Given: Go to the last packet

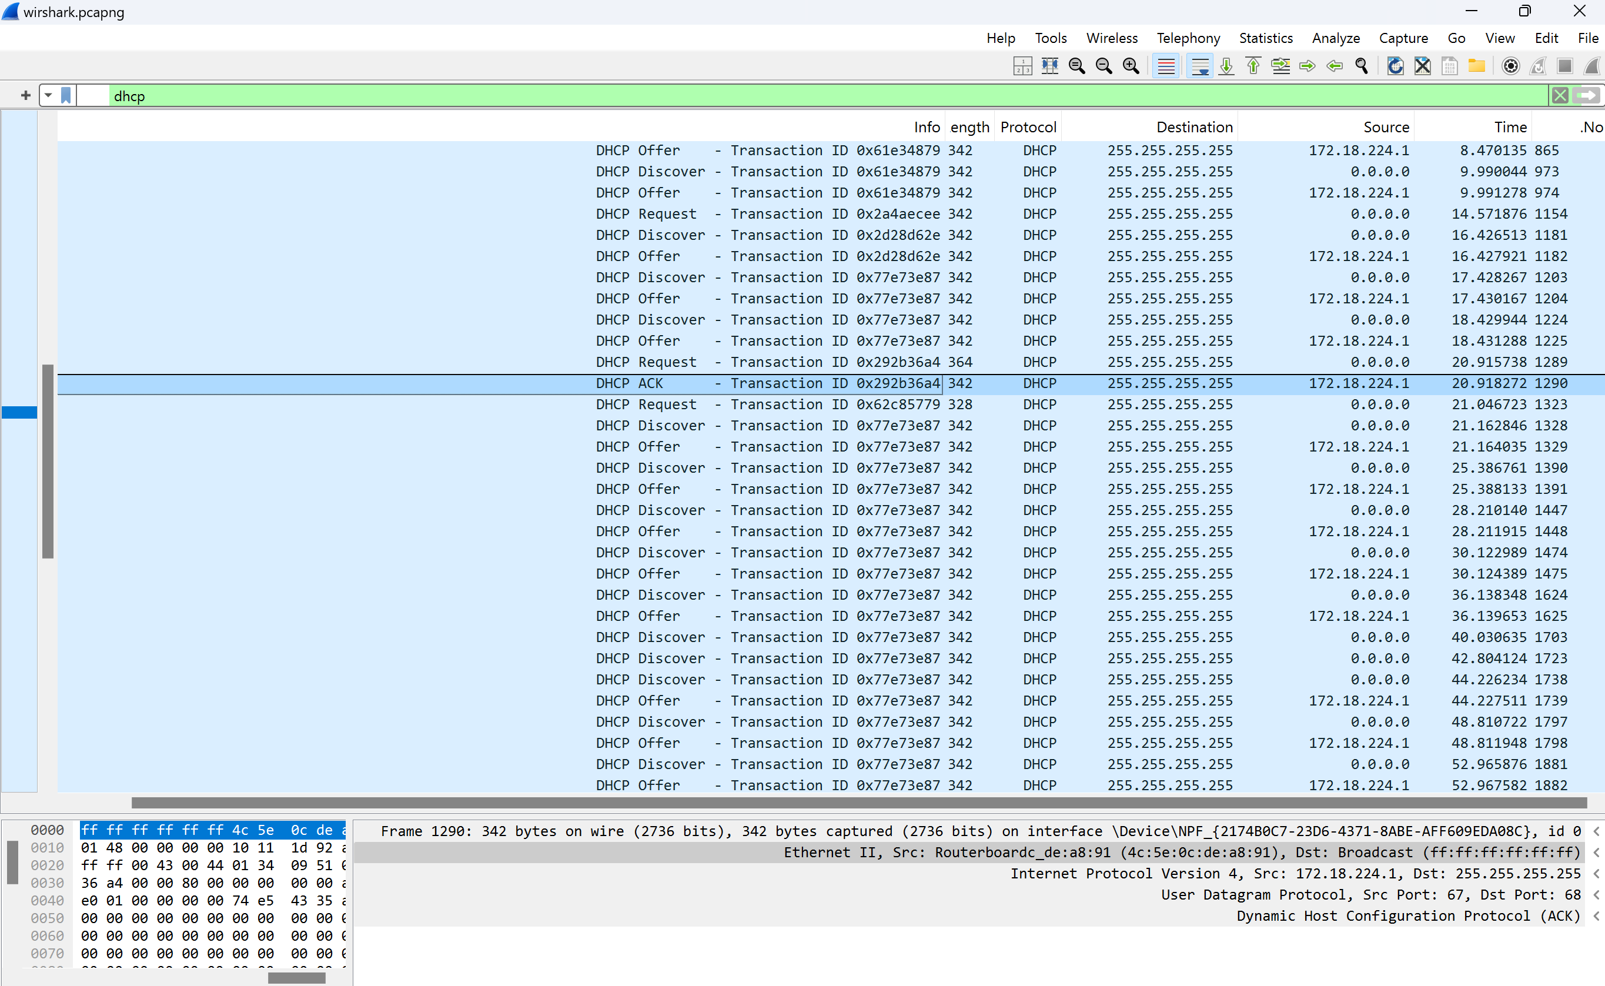Looking at the screenshot, I should point(1226,66).
